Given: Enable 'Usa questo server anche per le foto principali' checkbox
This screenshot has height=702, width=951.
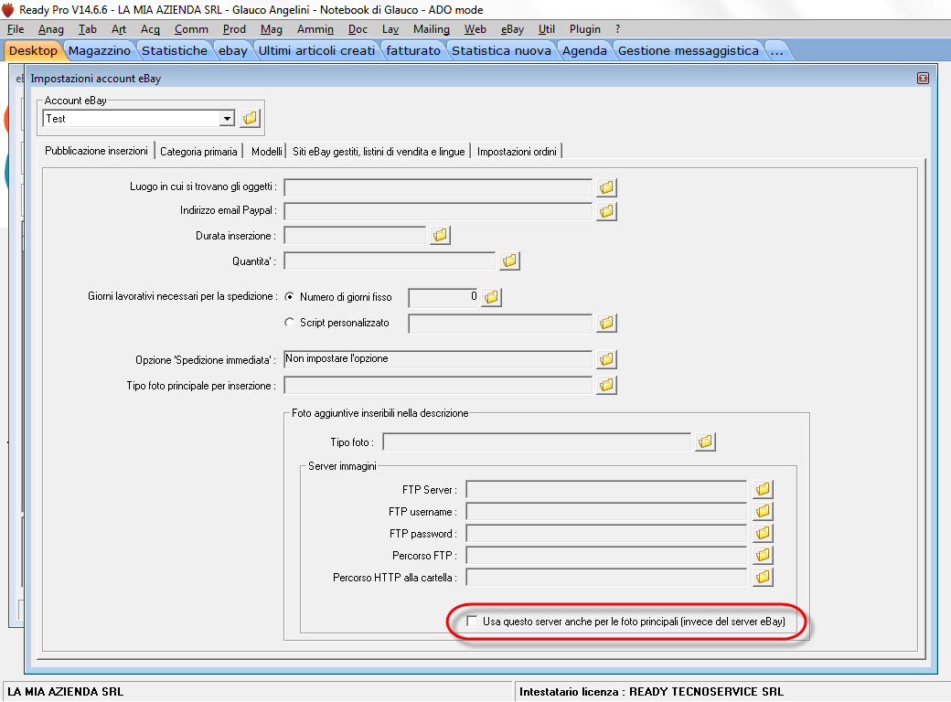Looking at the screenshot, I should tap(472, 621).
